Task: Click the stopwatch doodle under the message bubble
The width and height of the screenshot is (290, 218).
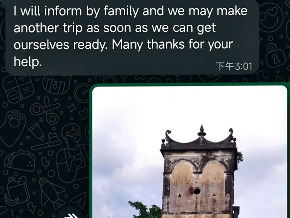Action: click(x=82, y=93)
